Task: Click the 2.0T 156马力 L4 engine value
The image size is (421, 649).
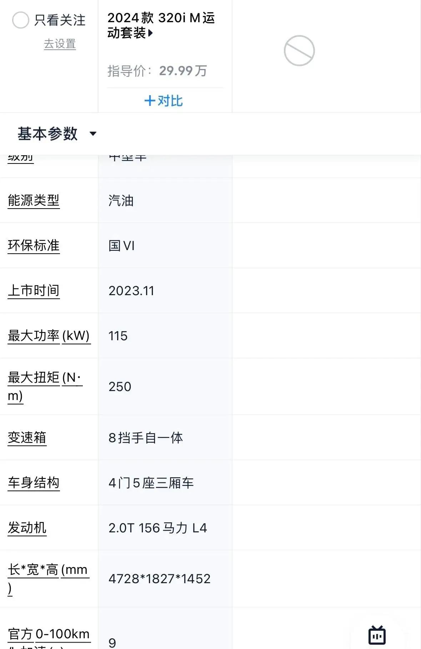Action: tap(157, 528)
